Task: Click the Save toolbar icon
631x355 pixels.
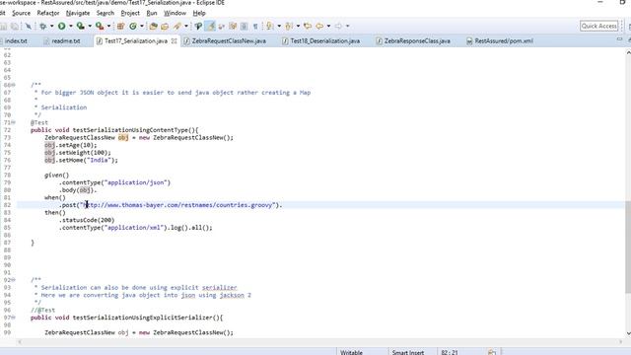Action: tap(4, 27)
